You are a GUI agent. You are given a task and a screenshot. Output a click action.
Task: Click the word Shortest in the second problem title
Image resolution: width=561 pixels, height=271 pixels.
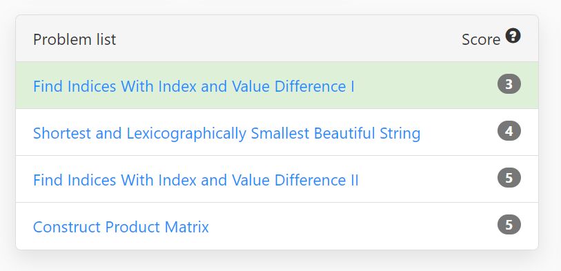click(x=62, y=133)
